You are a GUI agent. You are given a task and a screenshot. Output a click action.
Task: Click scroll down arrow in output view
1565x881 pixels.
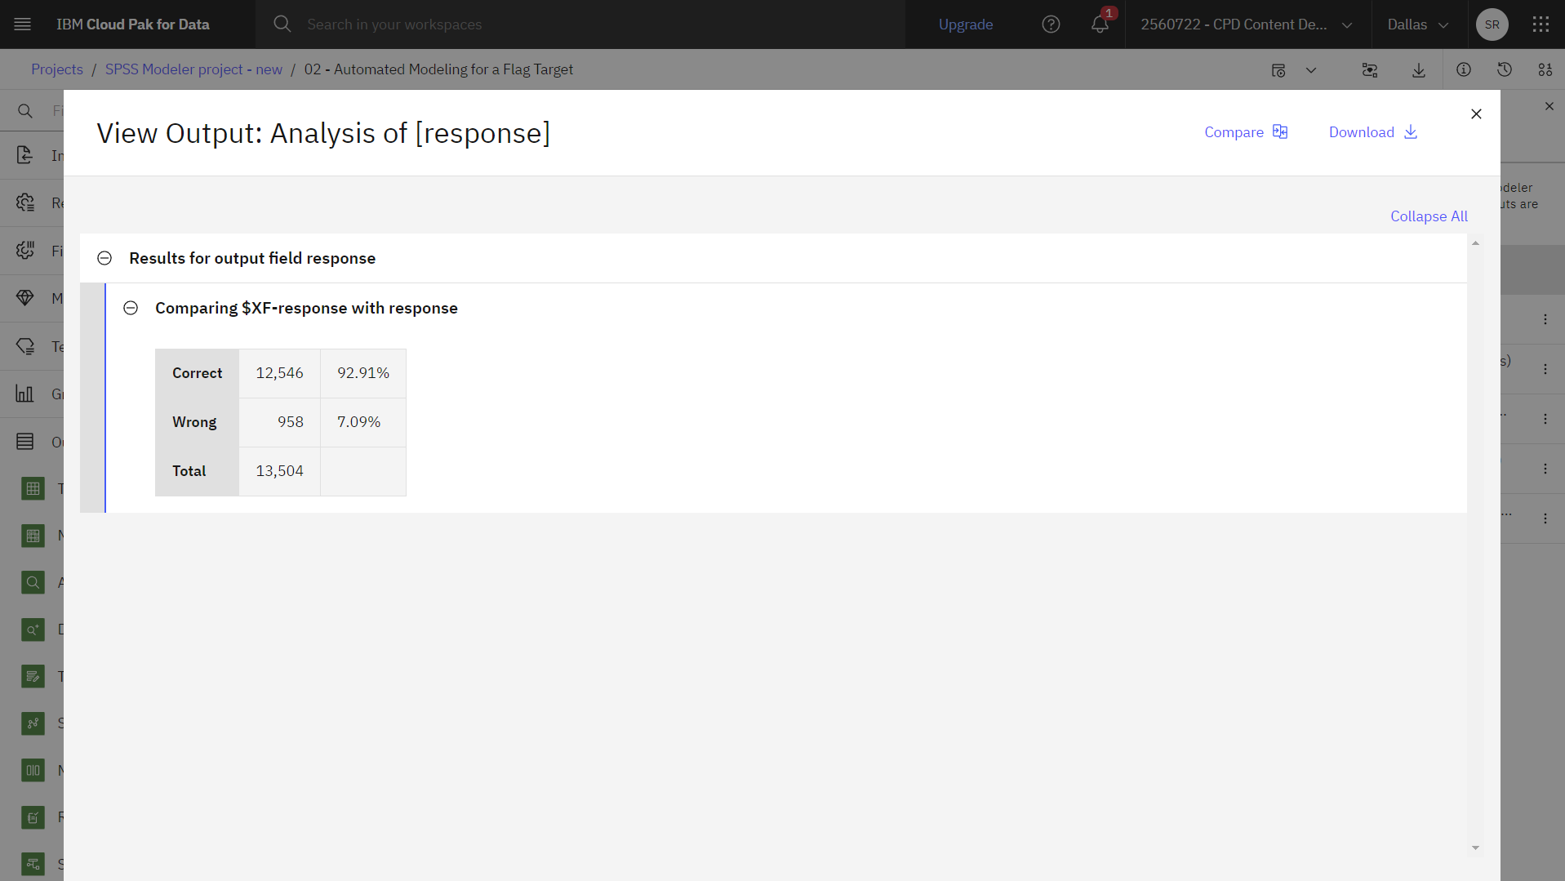[x=1475, y=848]
